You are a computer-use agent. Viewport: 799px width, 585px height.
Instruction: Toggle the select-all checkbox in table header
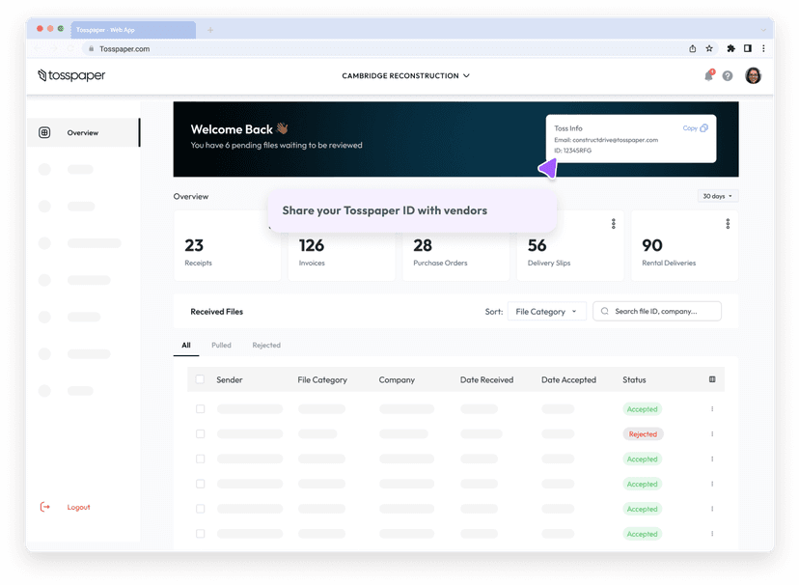[201, 379]
